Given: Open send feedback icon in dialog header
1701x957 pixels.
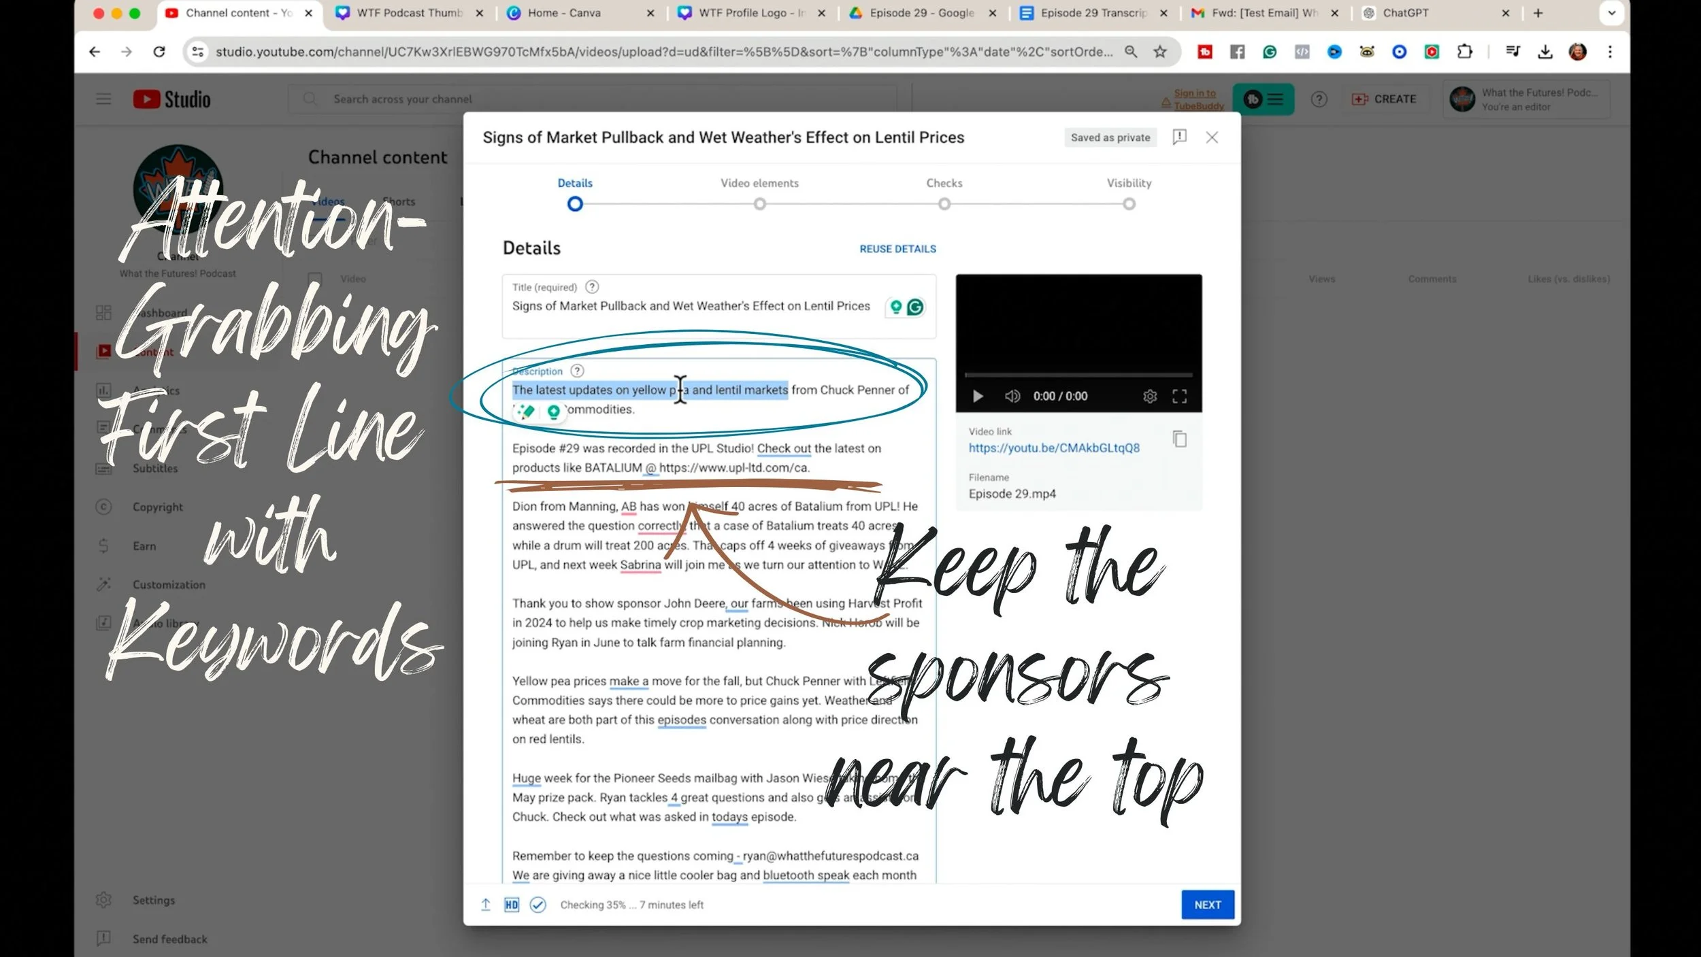Looking at the screenshot, I should pos(1180,137).
